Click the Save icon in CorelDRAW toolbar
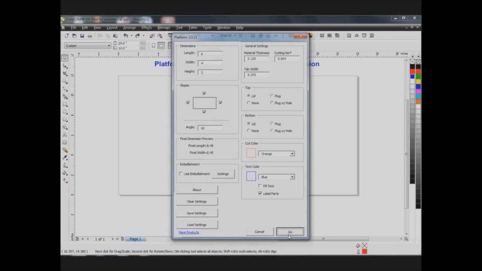Screen dimensions: 482x271 pos(82,35)
